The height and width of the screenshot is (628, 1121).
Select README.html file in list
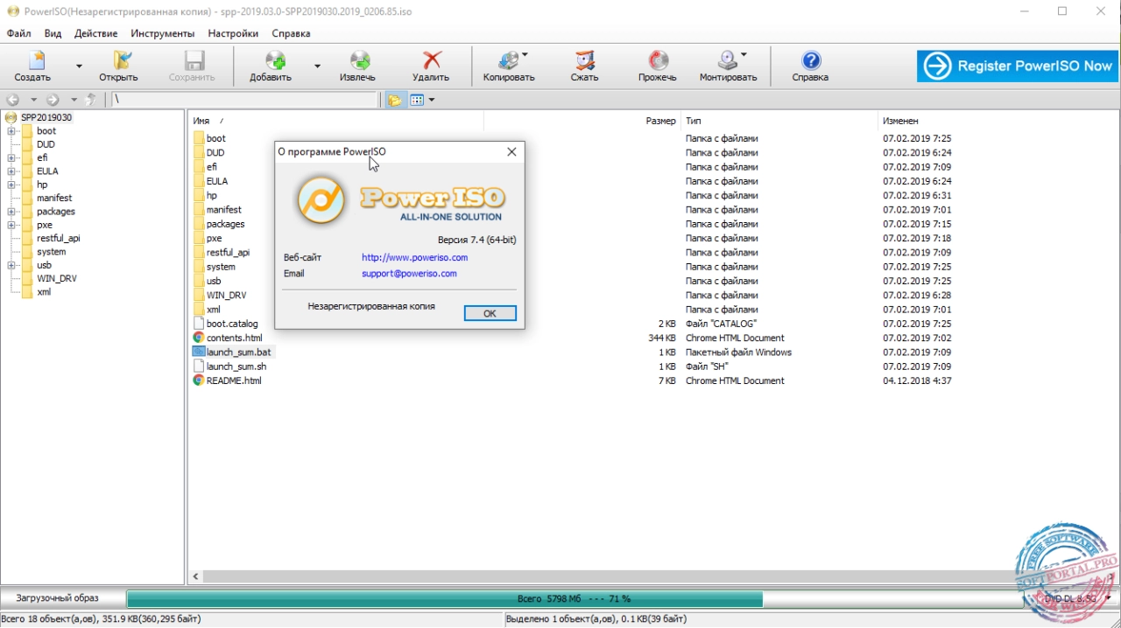(234, 380)
